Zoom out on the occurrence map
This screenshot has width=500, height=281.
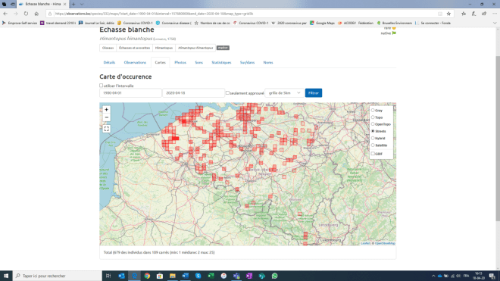[107, 117]
